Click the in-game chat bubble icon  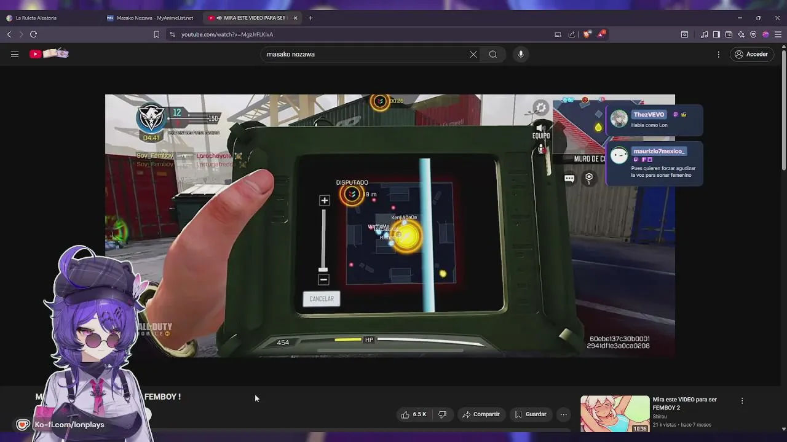569,179
